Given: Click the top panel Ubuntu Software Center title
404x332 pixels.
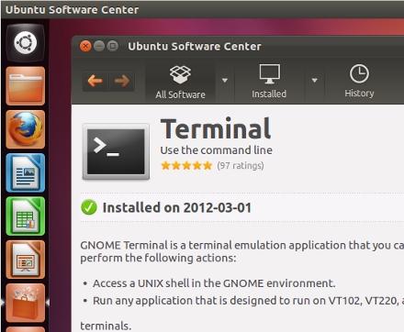Looking at the screenshot, I should (73, 10).
